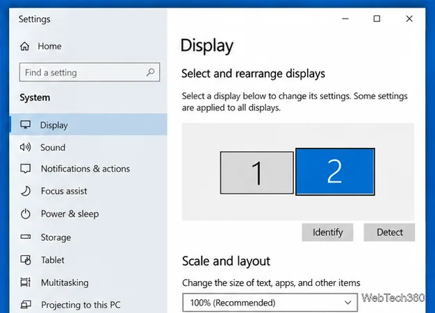Open the Storage settings label

click(x=56, y=237)
